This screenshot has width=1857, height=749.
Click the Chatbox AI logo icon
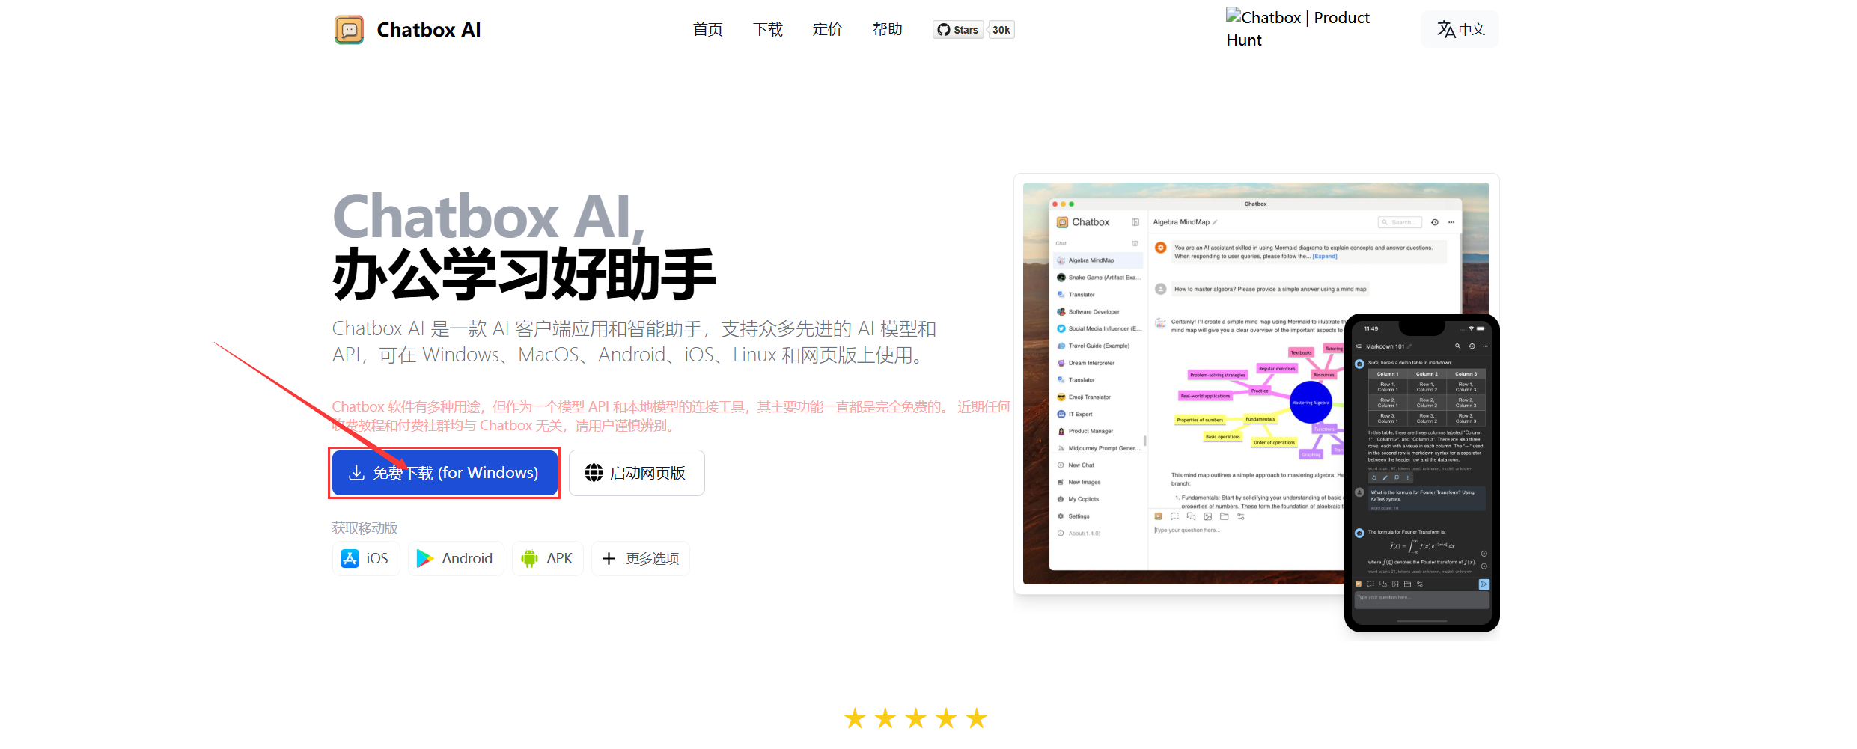tap(349, 30)
